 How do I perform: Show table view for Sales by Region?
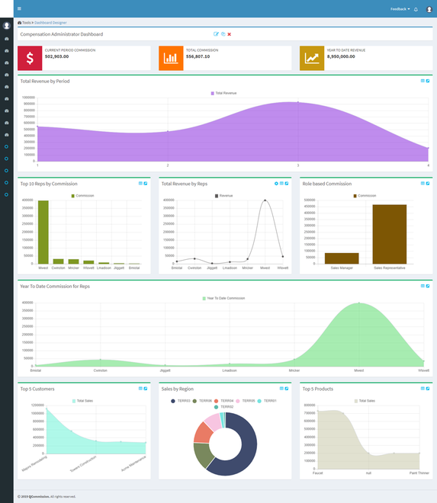[281, 389]
